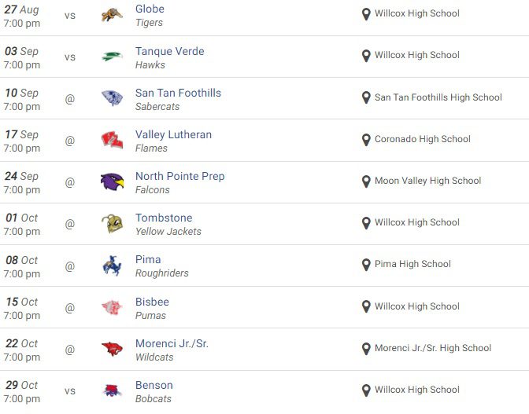Image resolution: width=529 pixels, height=414 pixels.
Task: Open the Tanque Verde team link
Action: click(x=169, y=51)
